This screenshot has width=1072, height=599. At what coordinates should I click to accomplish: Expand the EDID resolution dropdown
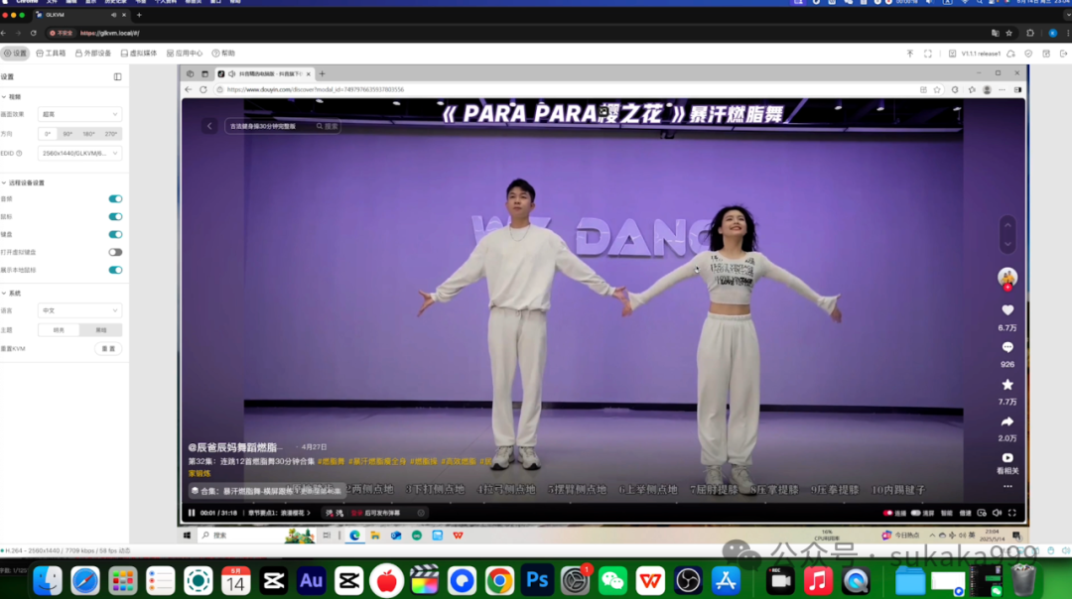pos(79,153)
